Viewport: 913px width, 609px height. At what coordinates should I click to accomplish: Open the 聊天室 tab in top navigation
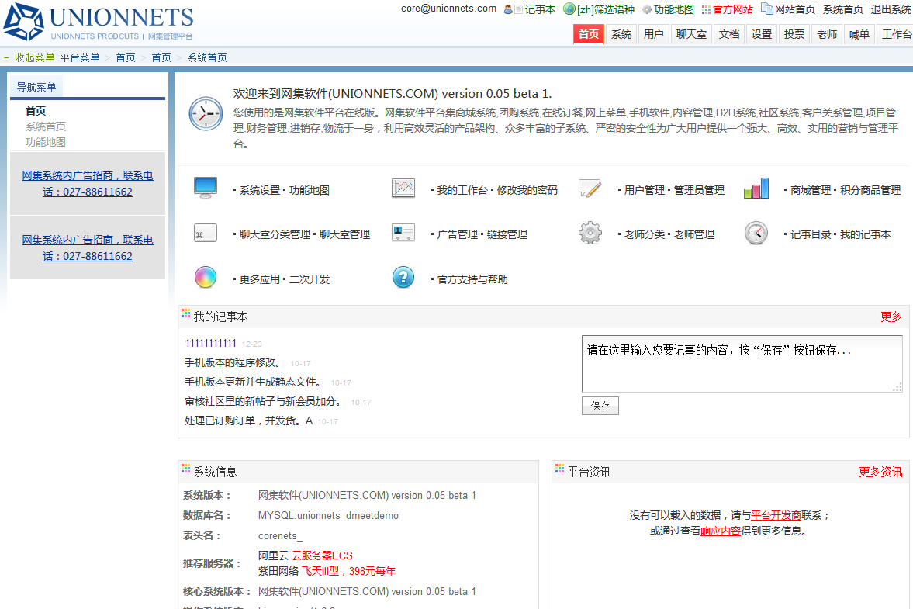pos(691,34)
